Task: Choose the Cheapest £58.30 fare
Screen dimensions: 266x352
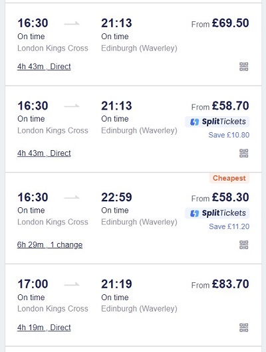Action: coord(220,197)
